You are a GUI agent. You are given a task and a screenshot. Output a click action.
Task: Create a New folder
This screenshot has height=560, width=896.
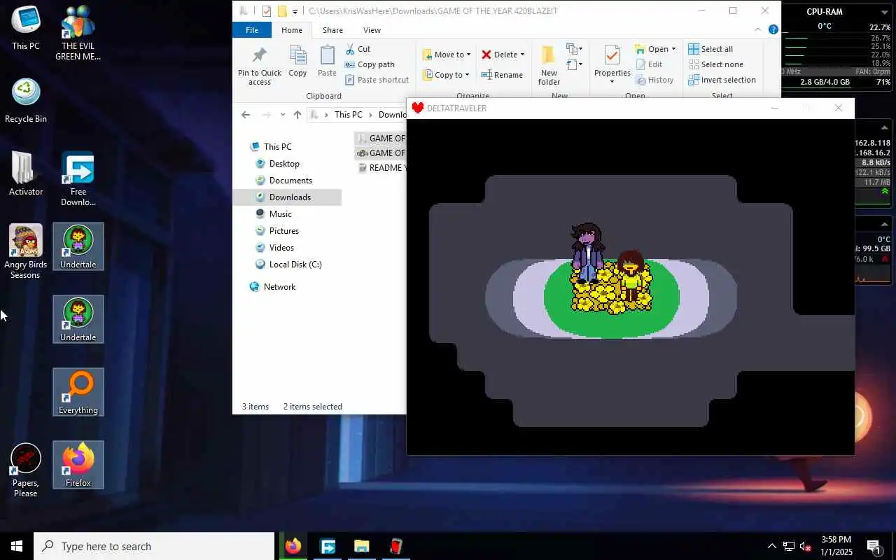[x=549, y=66]
